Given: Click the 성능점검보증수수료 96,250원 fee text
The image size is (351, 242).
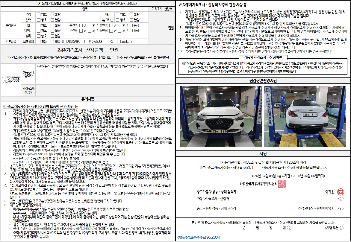Looking at the screenshot, I should pos(199,237).
